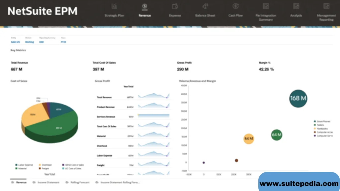Click the Reporting Currency USD link
The width and height of the screenshot is (340, 191).
pyautogui.click(x=42, y=42)
